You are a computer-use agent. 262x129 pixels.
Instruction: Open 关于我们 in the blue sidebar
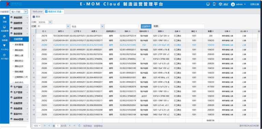(x=4, y=57)
